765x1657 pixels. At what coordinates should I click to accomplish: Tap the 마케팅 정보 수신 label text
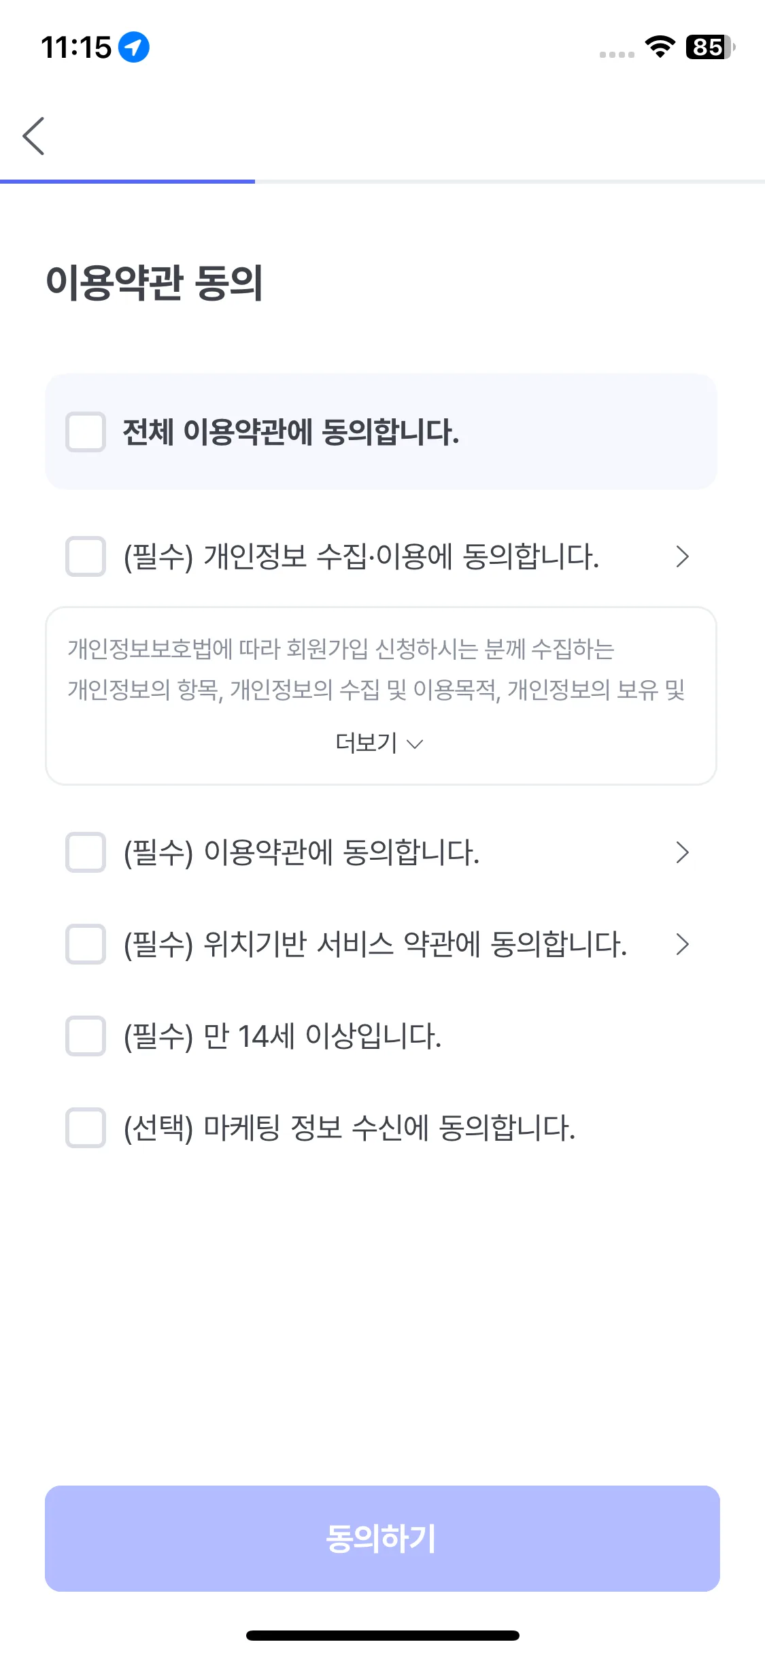[x=349, y=1128]
